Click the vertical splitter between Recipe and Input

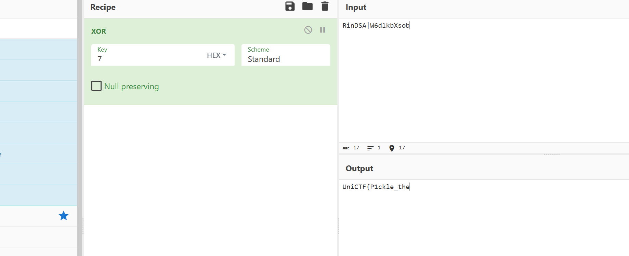tap(338, 226)
